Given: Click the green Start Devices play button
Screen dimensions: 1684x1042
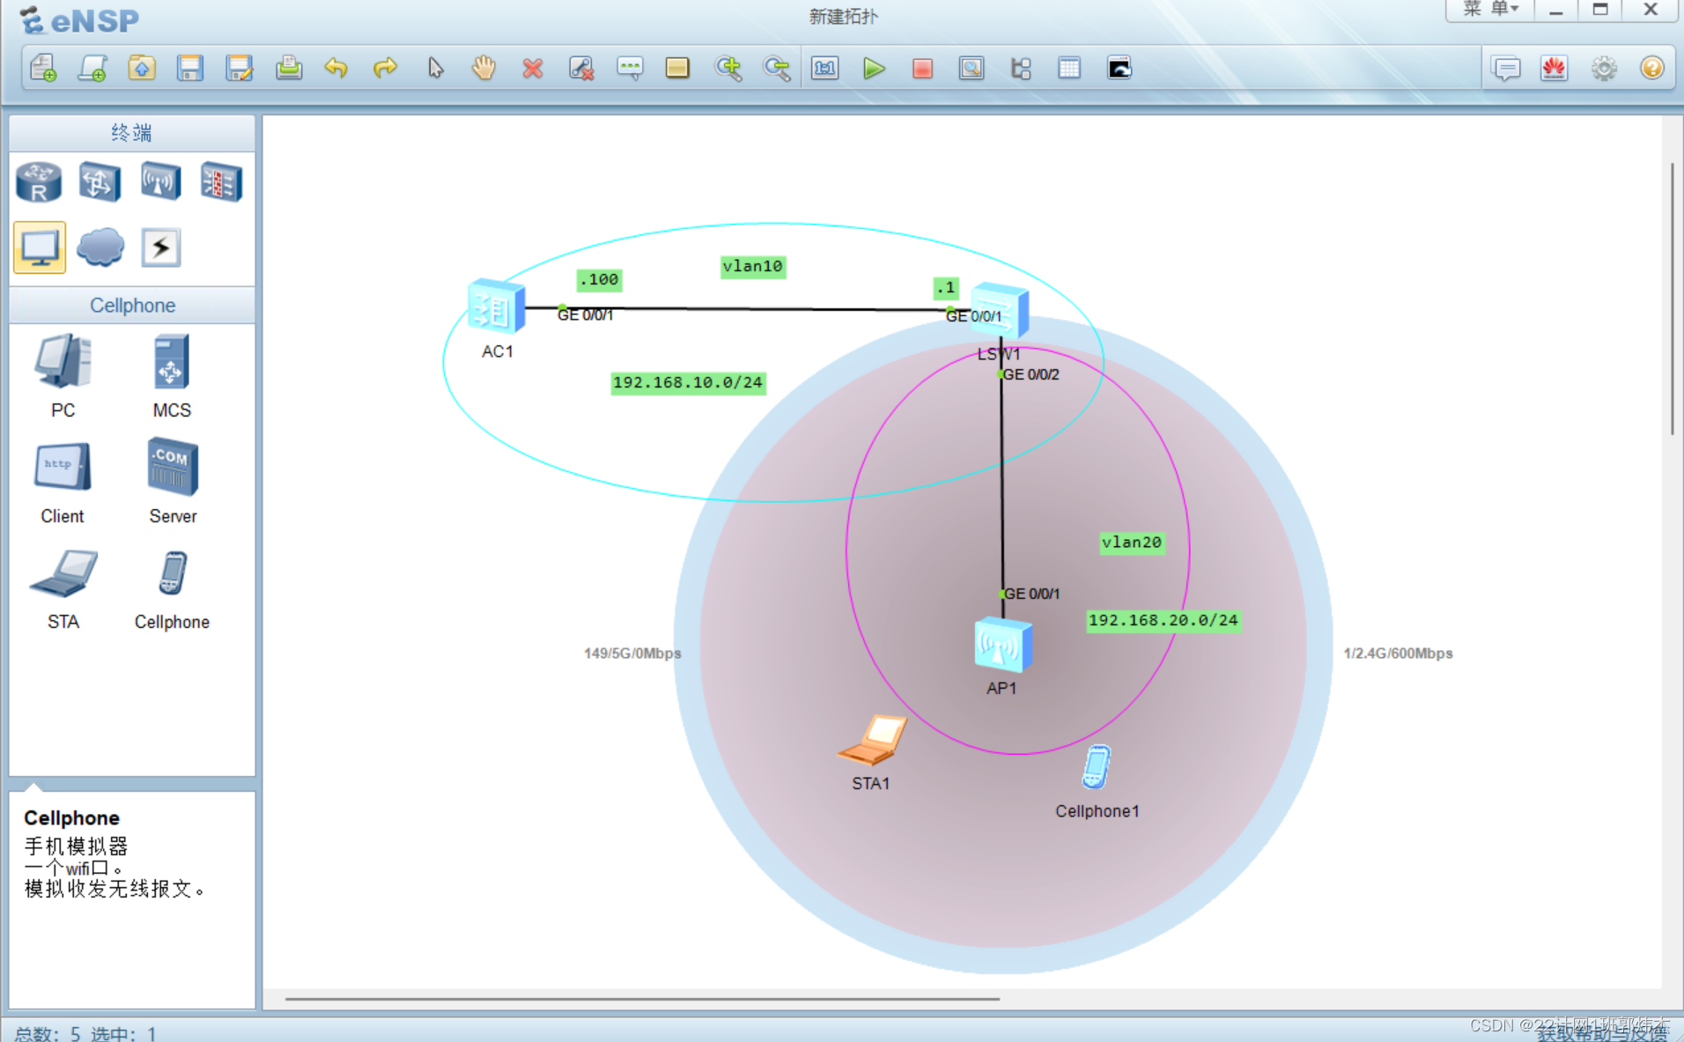Looking at the screenshot, I should [874, 68].
